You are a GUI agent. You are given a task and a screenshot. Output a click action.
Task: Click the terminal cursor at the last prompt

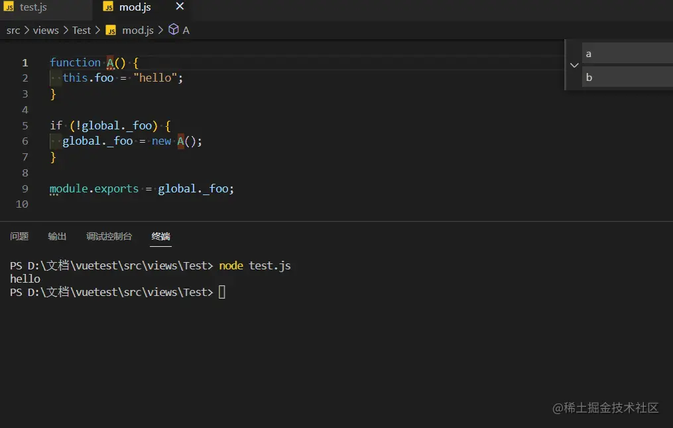tap(222, 292)
